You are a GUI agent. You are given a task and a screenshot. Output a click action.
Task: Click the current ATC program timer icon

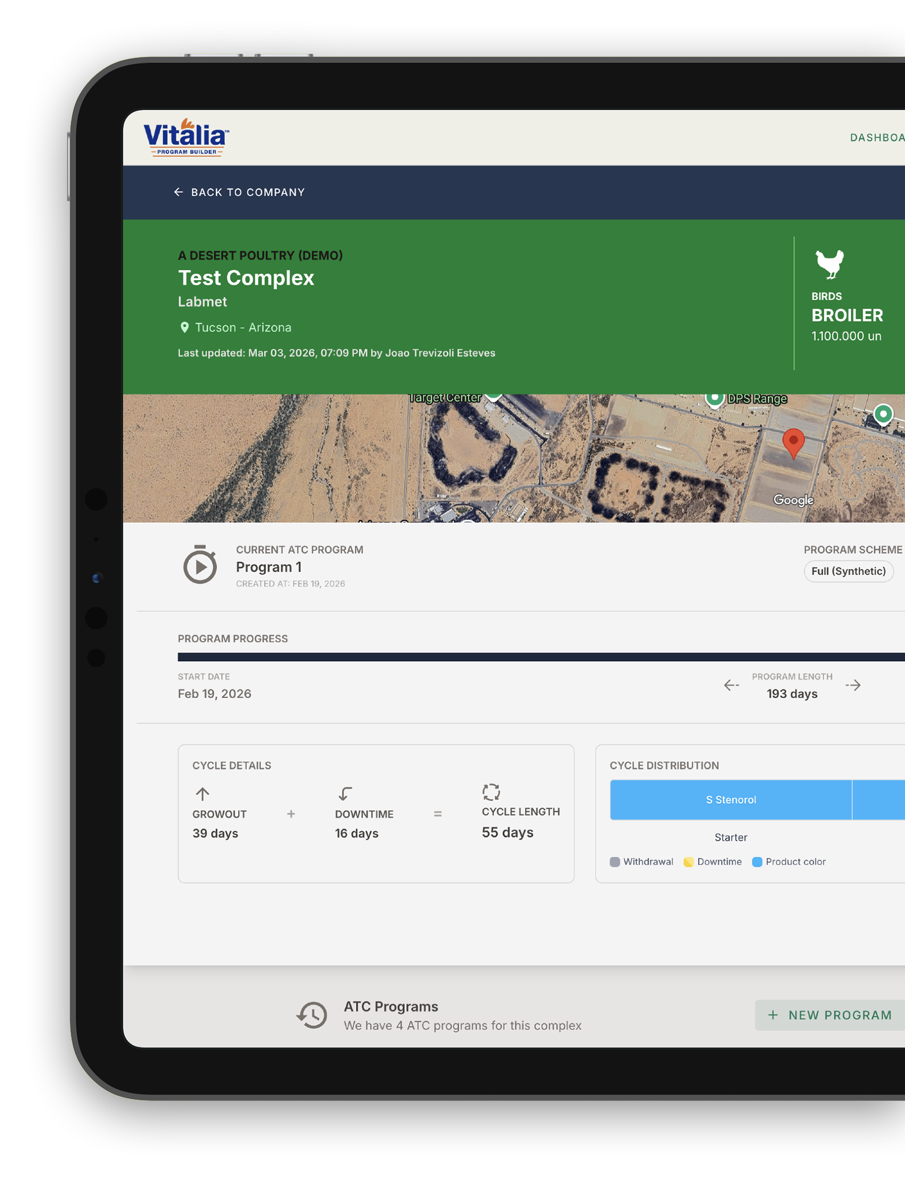(200, 565)
